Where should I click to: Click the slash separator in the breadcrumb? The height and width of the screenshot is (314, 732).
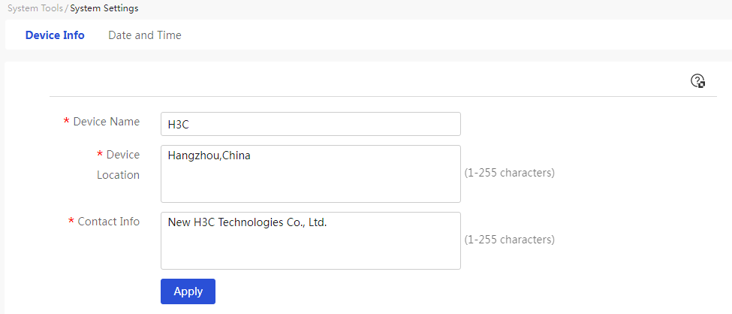(x=66, y=8)
